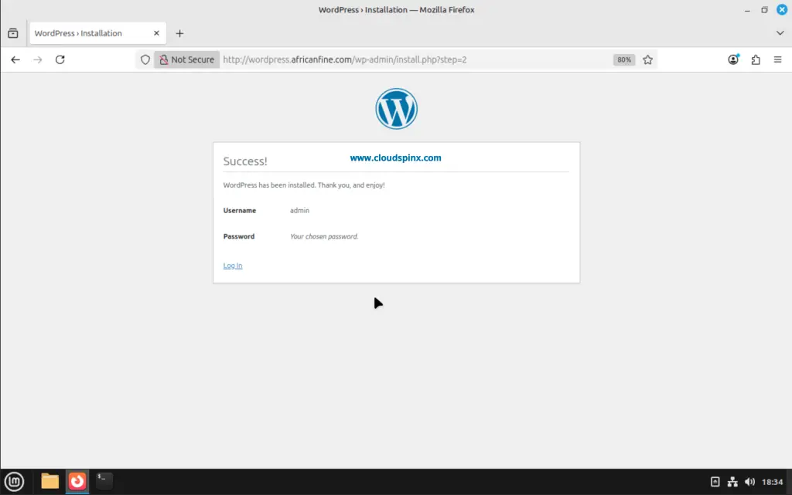This screenshot has height=495, width=792.
Task: Open the Not Secure site information
Action: coord(186,59)
